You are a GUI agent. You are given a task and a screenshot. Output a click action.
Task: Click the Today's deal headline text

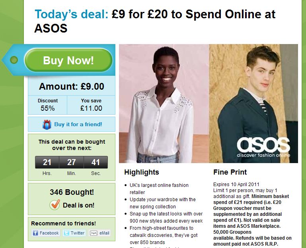pos(71,14)
